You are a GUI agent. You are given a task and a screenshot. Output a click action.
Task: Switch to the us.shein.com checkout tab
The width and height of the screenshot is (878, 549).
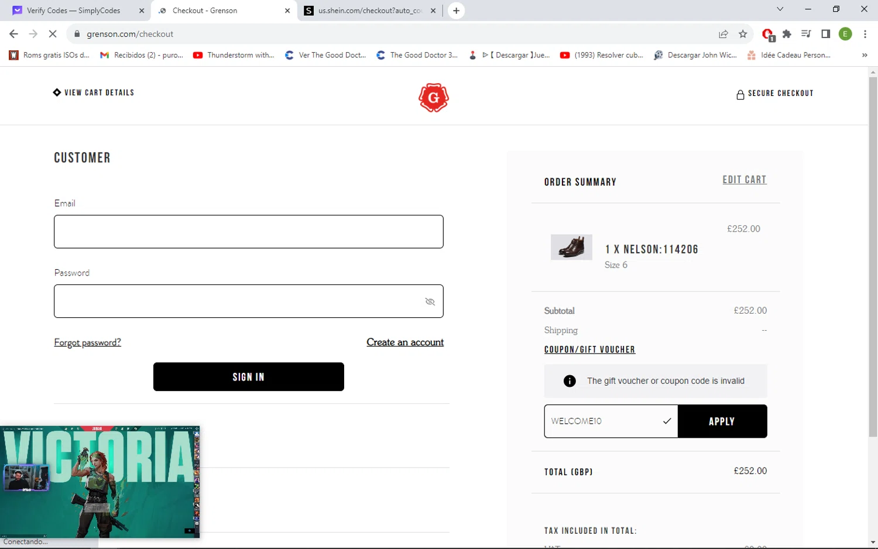coord(370,11)
